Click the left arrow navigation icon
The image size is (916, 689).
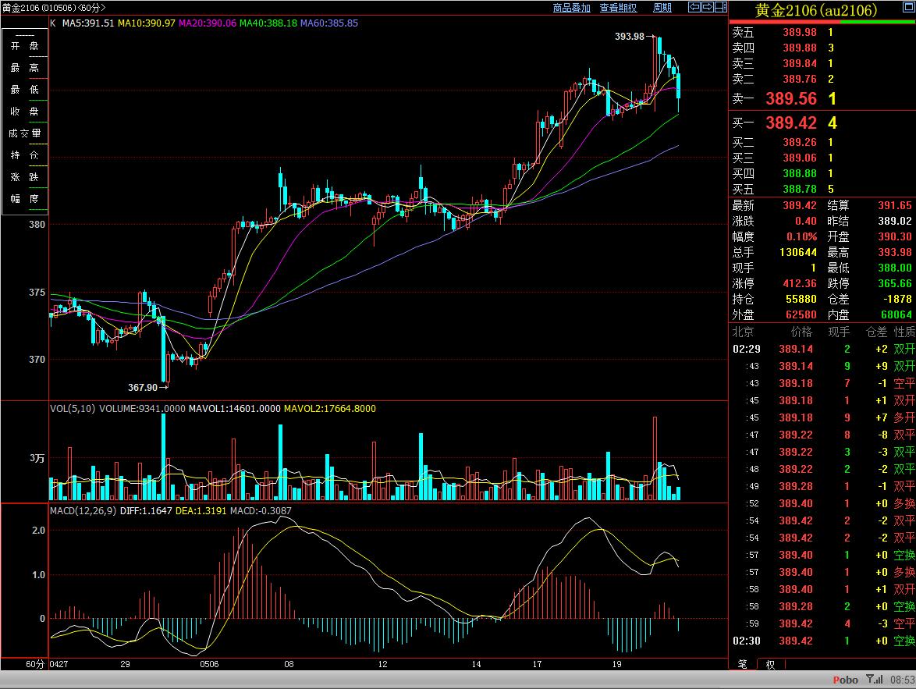693,8
